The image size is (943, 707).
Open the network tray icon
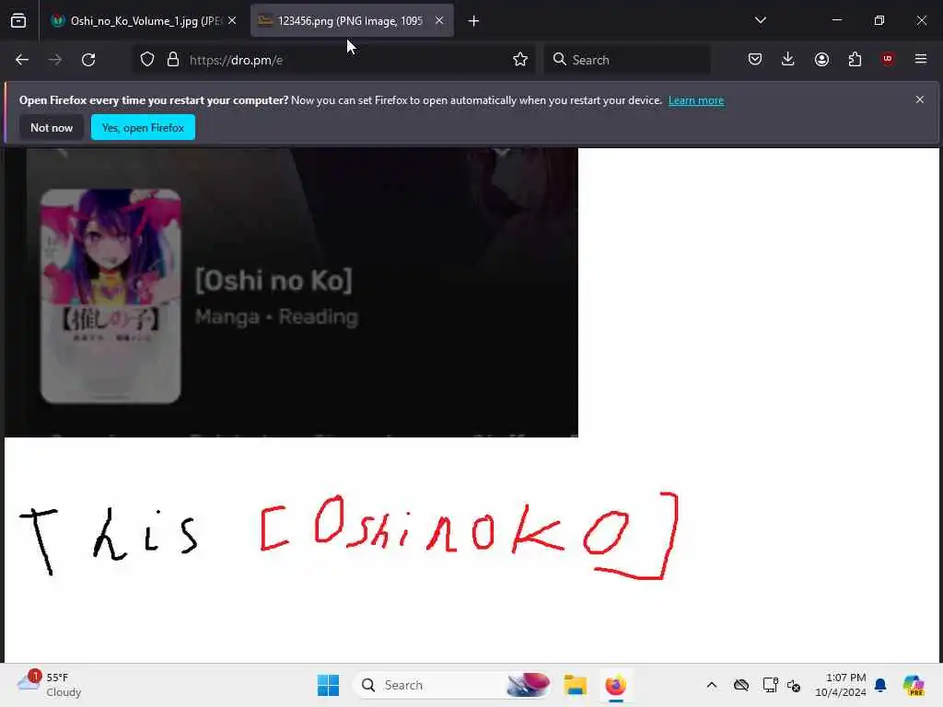771,685
